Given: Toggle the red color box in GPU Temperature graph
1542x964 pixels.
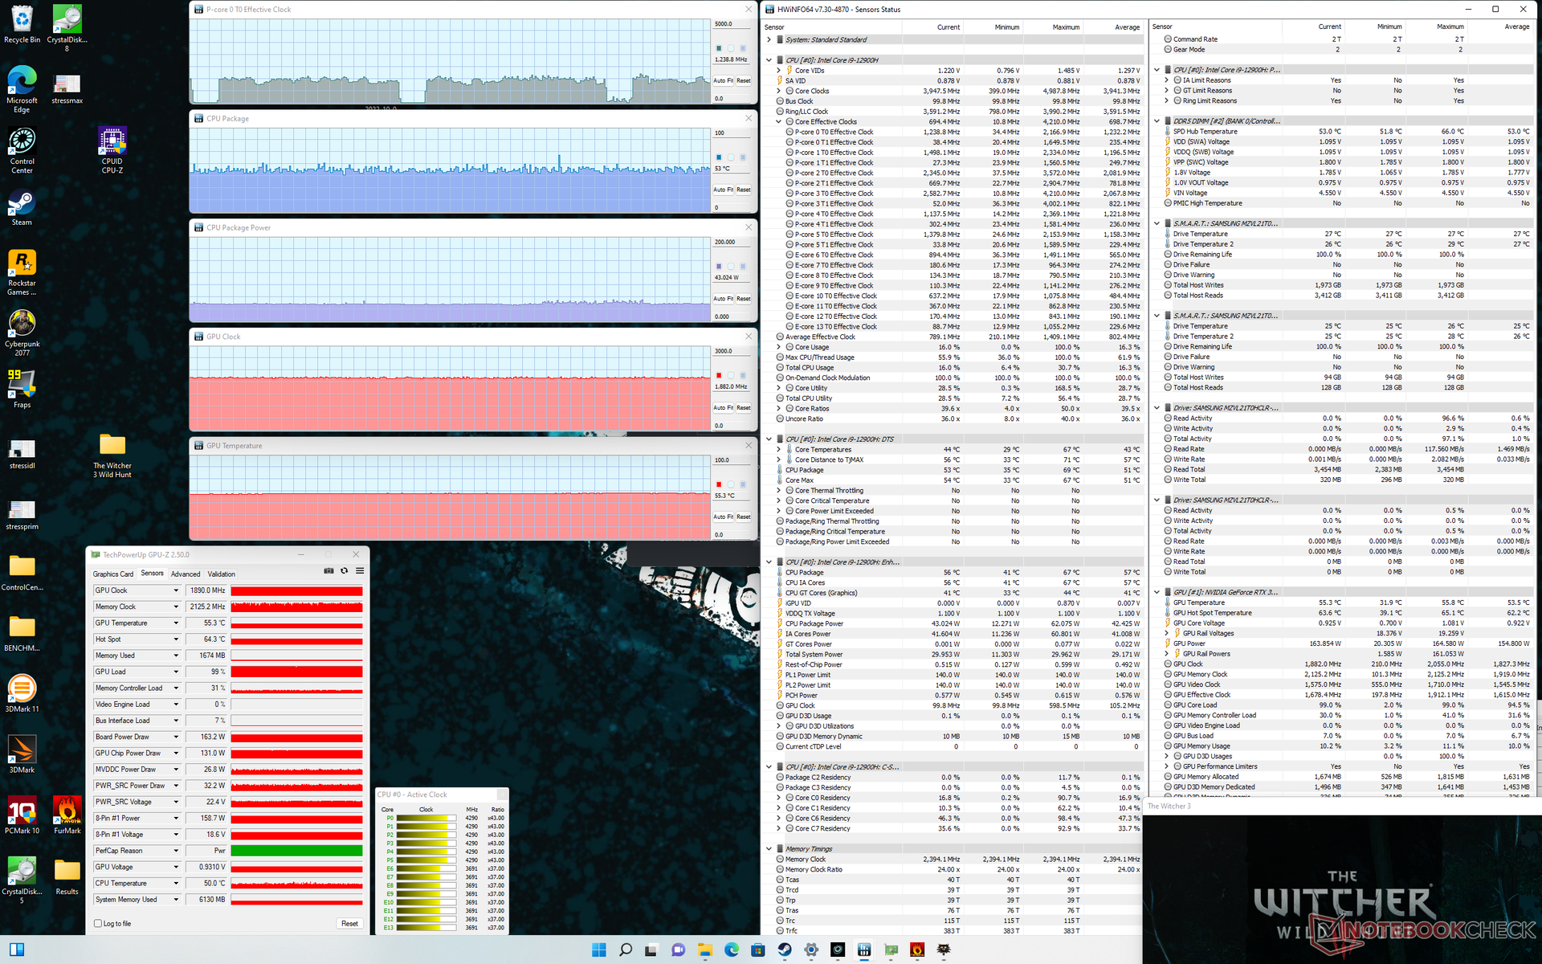Looking at the screenshot, I should [719, 484].
